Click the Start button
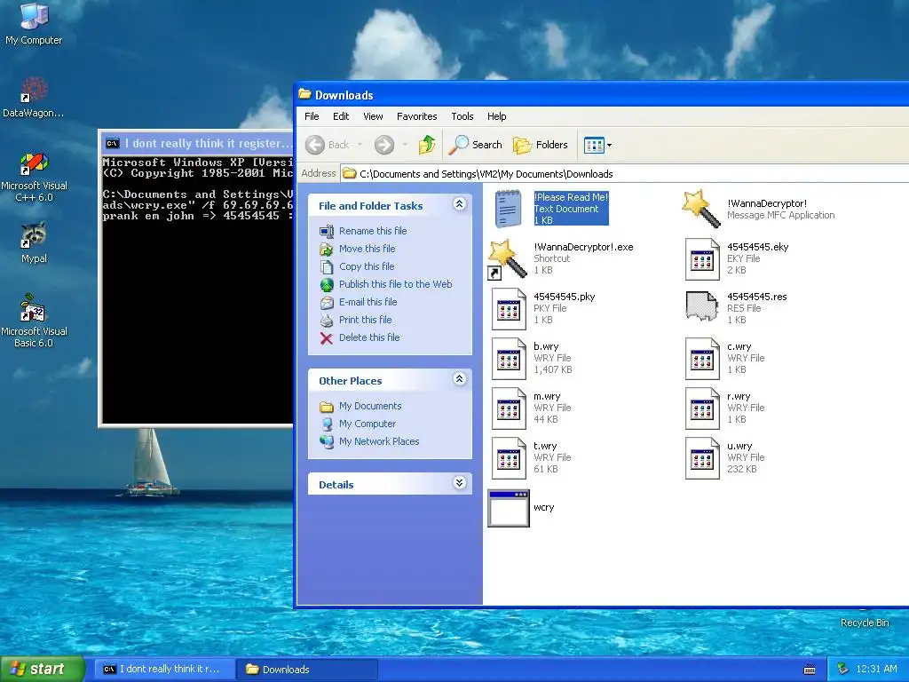The width and height of the screenshot is (909, 682). click(42, 669)
